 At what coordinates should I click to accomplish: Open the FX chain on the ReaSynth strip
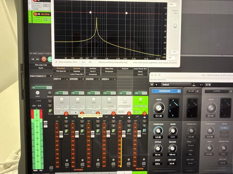pos(123,93)
